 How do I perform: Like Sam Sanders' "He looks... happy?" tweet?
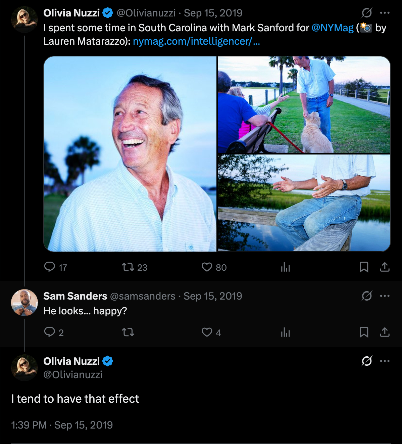tap(207, 332)
